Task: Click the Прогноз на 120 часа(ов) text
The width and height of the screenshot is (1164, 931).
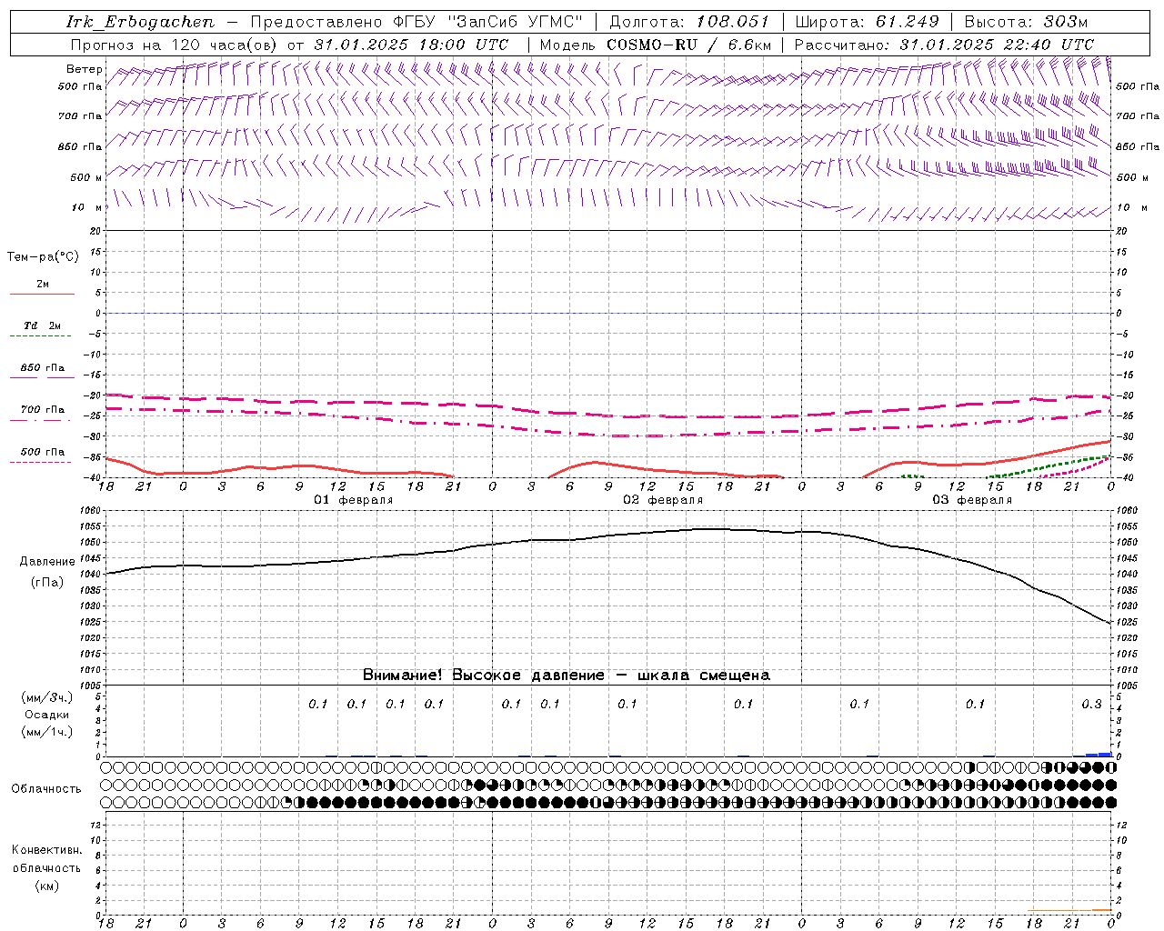Action: [x=176, y=45]
